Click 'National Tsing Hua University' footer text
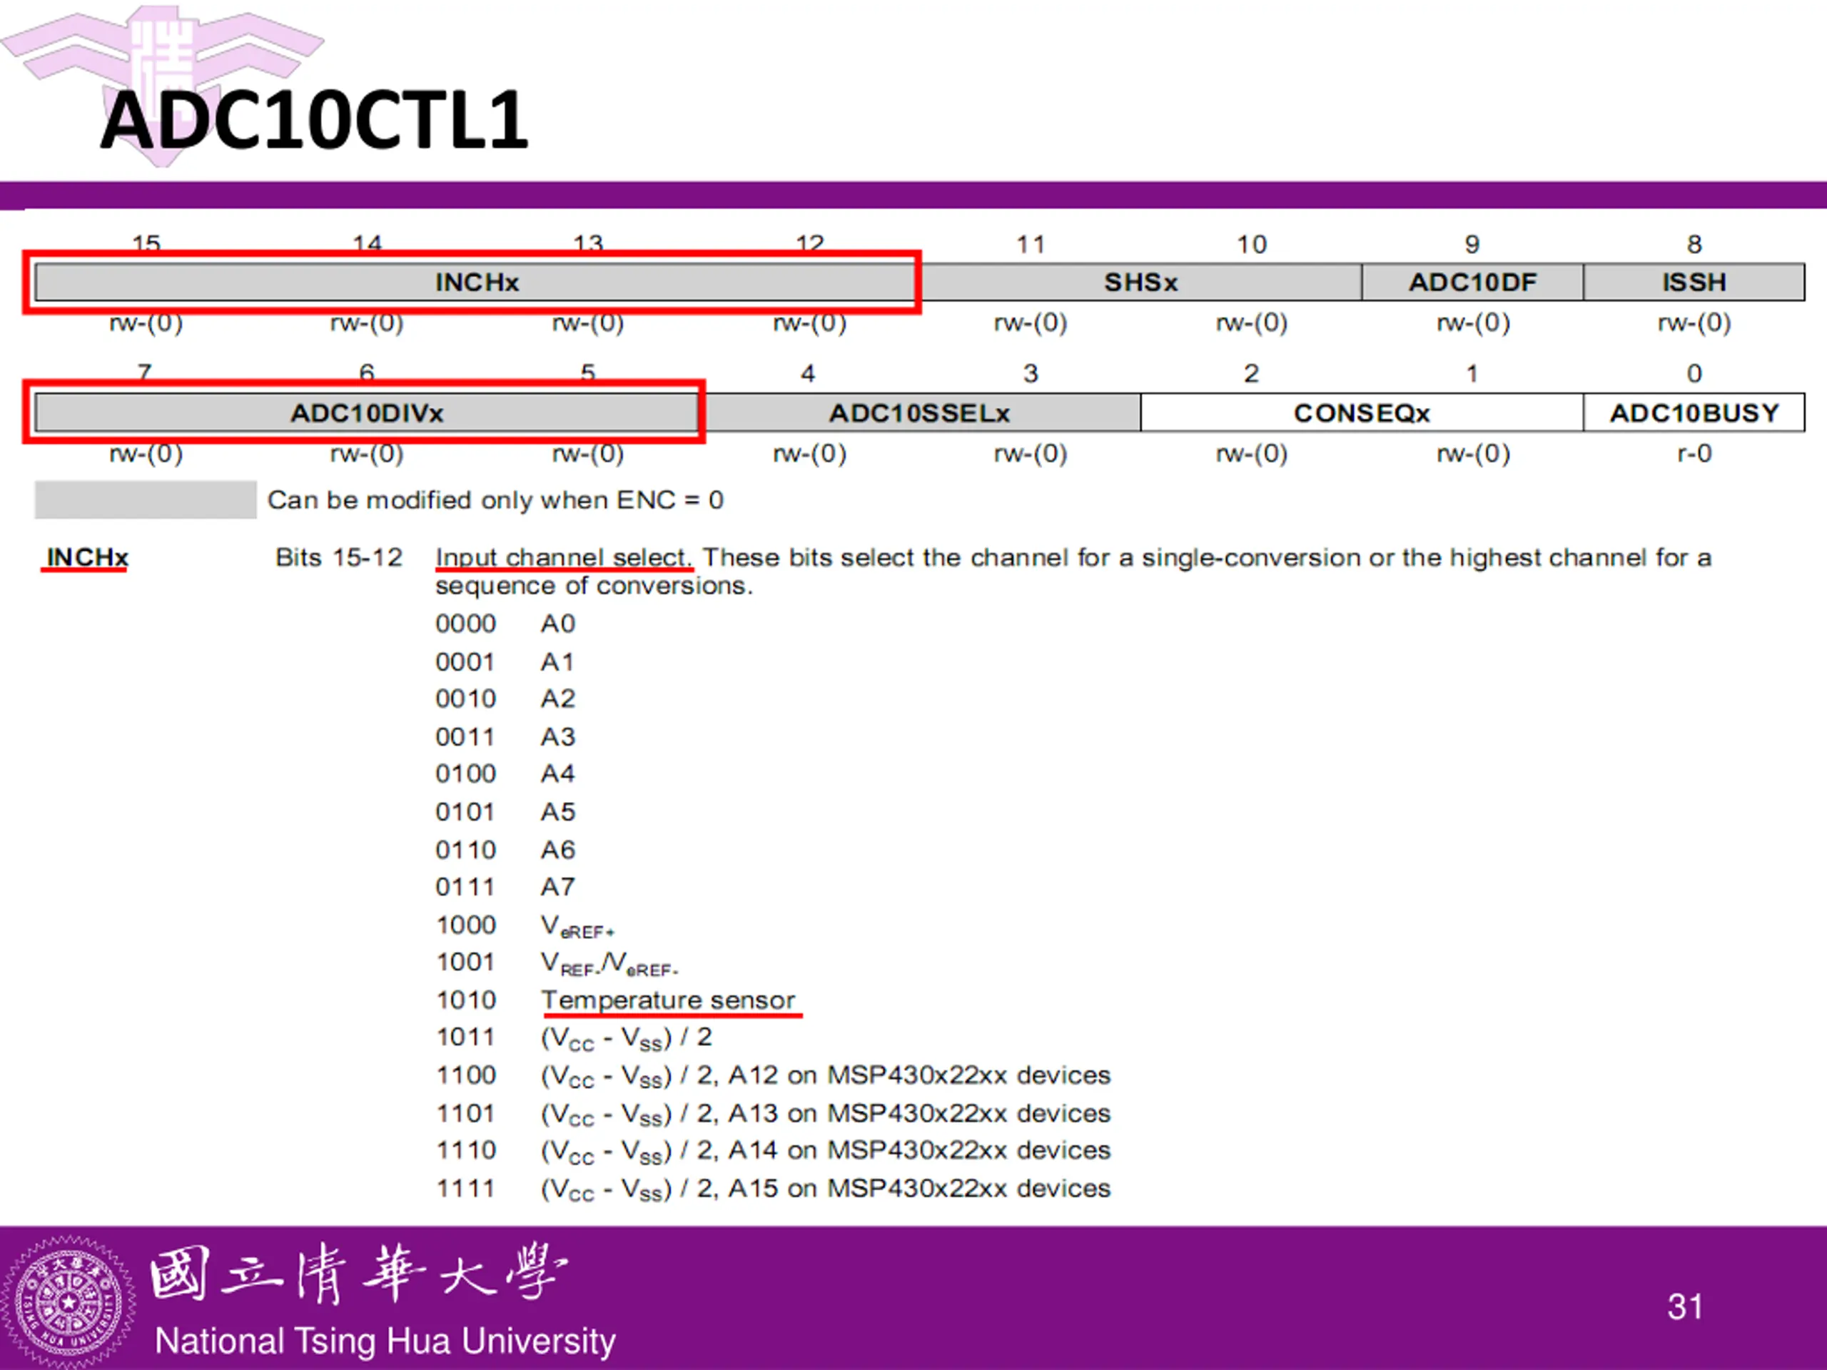This screenshot has height=1370, width=1827. pos(385,1341)
